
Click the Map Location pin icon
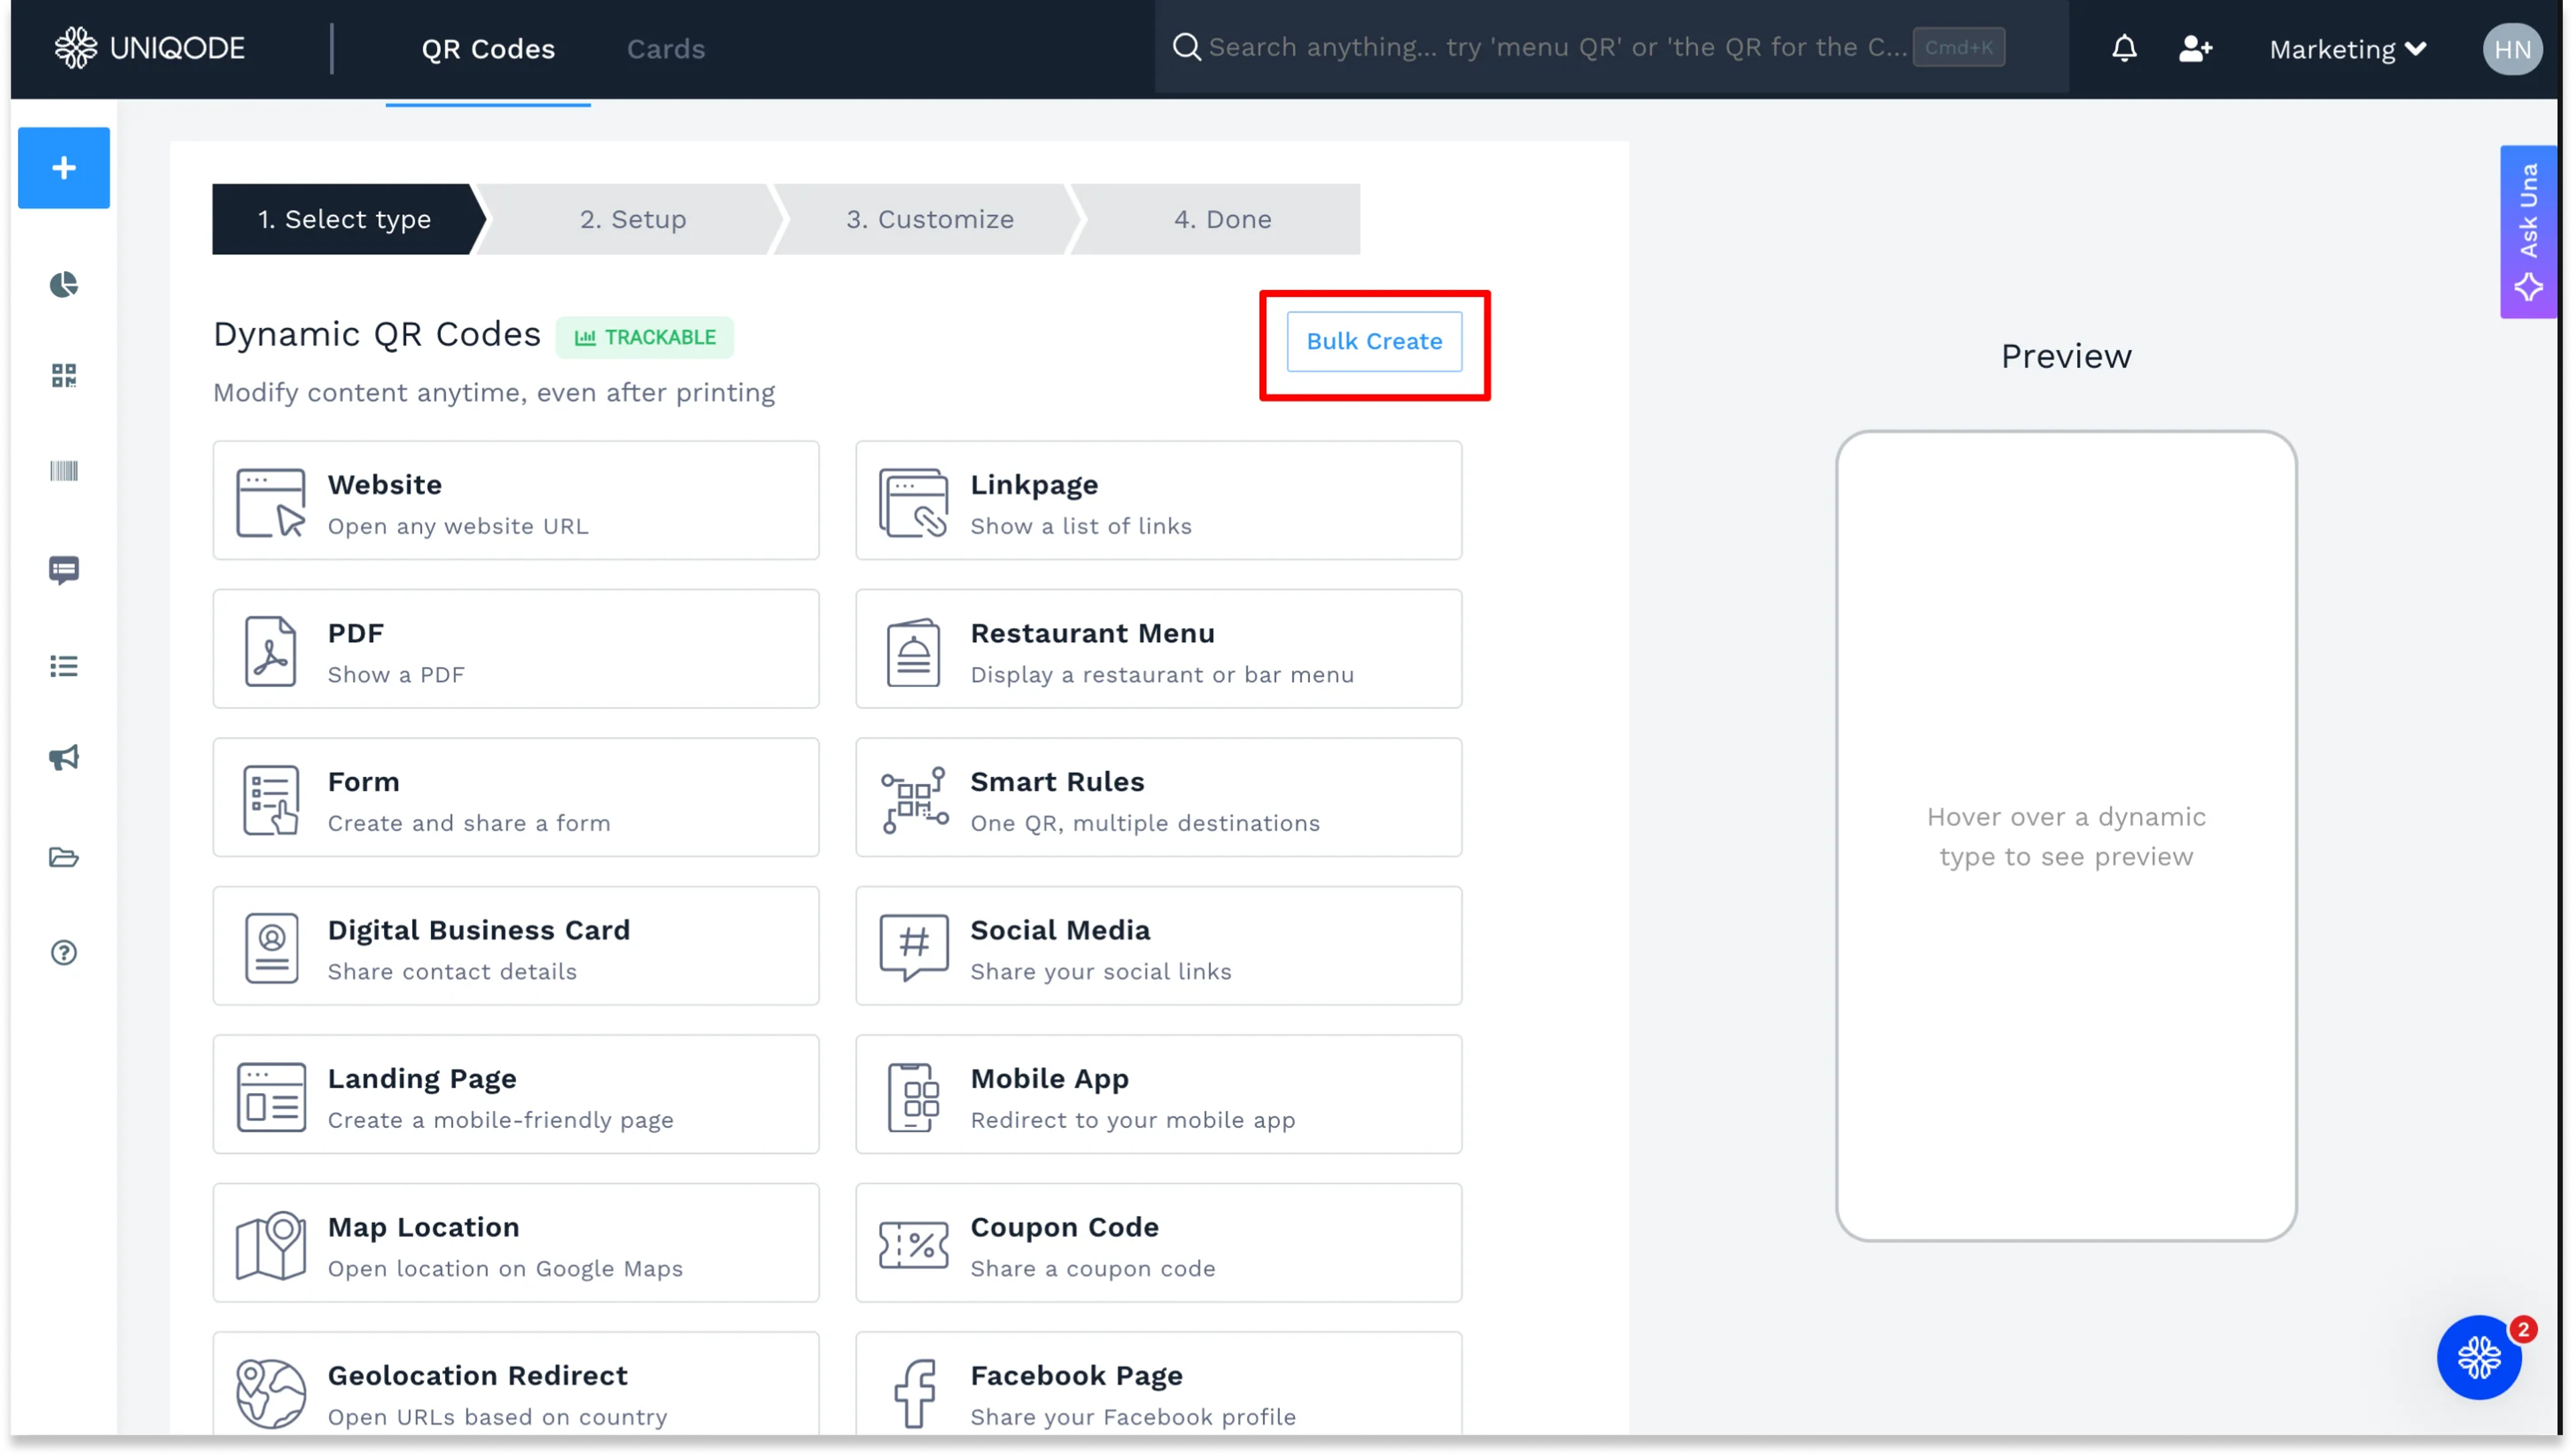(271, 1245)
